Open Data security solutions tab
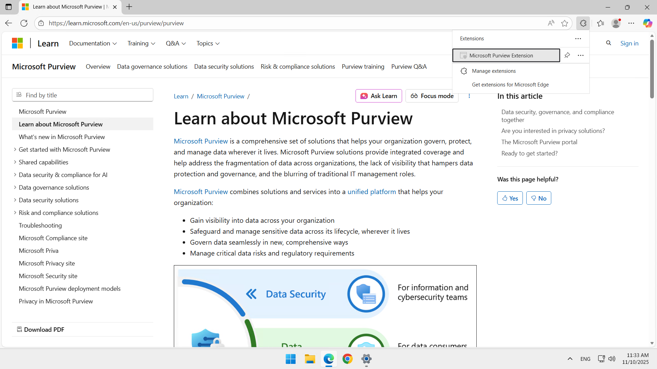 pos(224,67)
